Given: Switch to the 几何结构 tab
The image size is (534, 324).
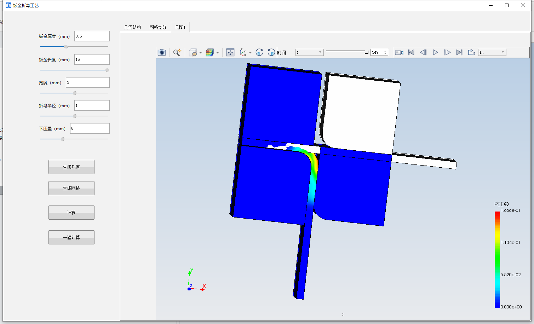Looking at the screenshot, I should click(x=133, y=27).
